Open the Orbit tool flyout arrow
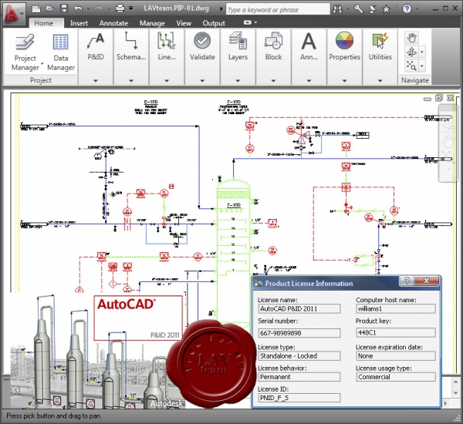The image size is (463, 424). (x=422, y=52)
